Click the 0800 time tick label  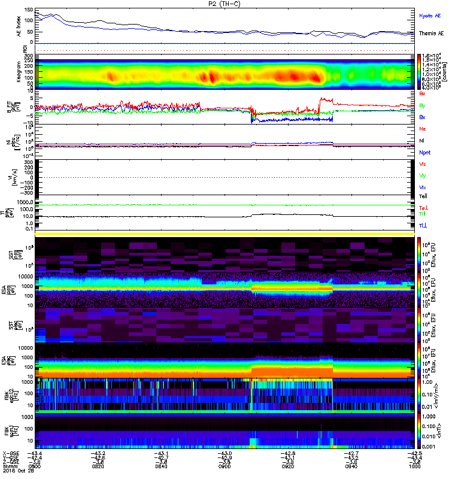(x=34, y=466)
